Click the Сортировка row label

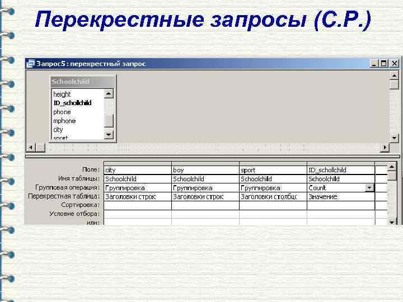click(x=80, y=205)
